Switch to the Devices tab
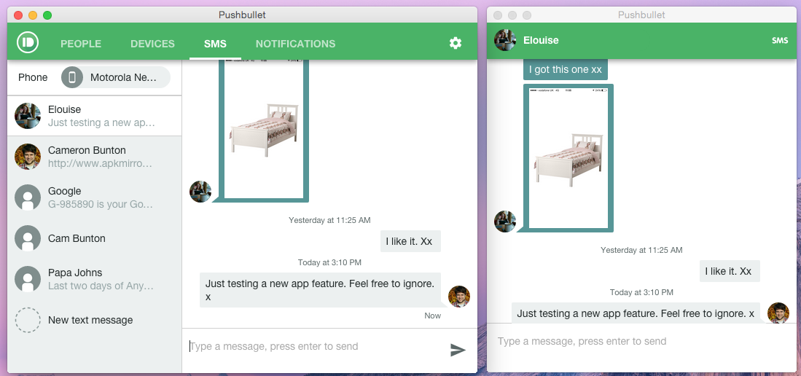The height and width of the screenshot is (376, 801). tap(152, 44)
